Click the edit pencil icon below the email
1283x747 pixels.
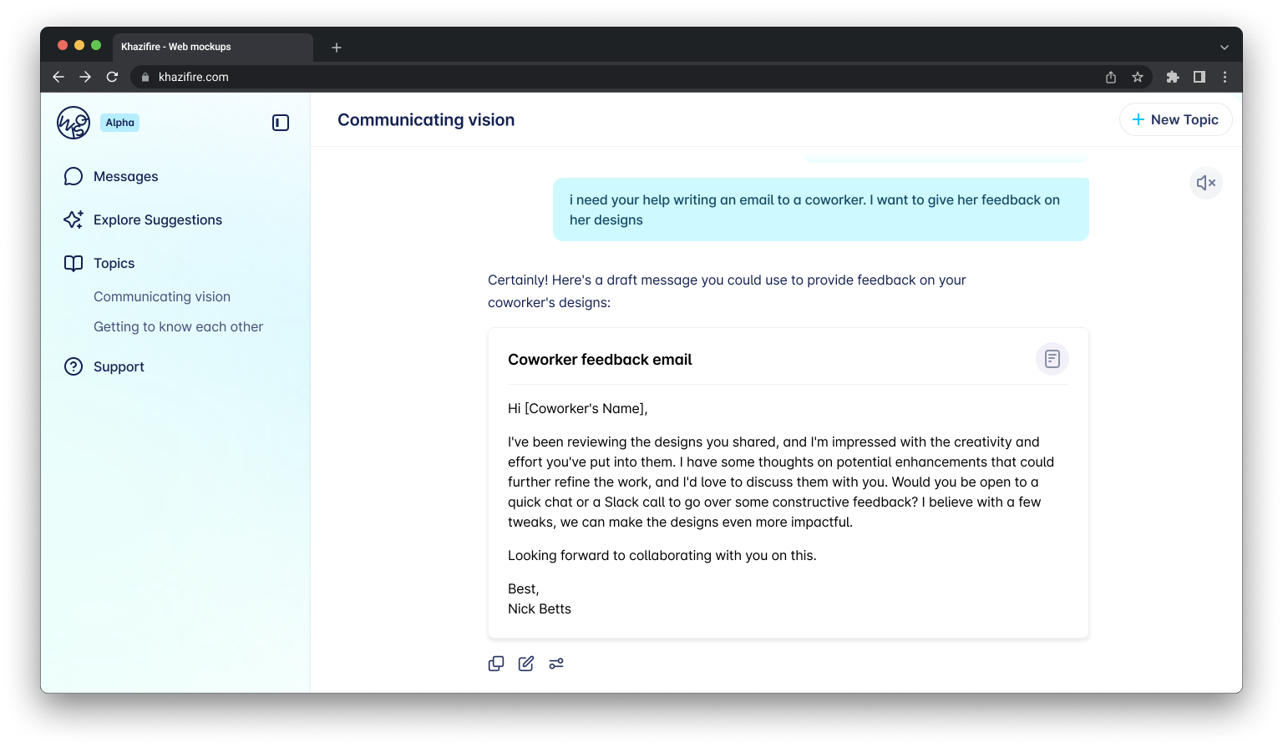click(526, 664)
